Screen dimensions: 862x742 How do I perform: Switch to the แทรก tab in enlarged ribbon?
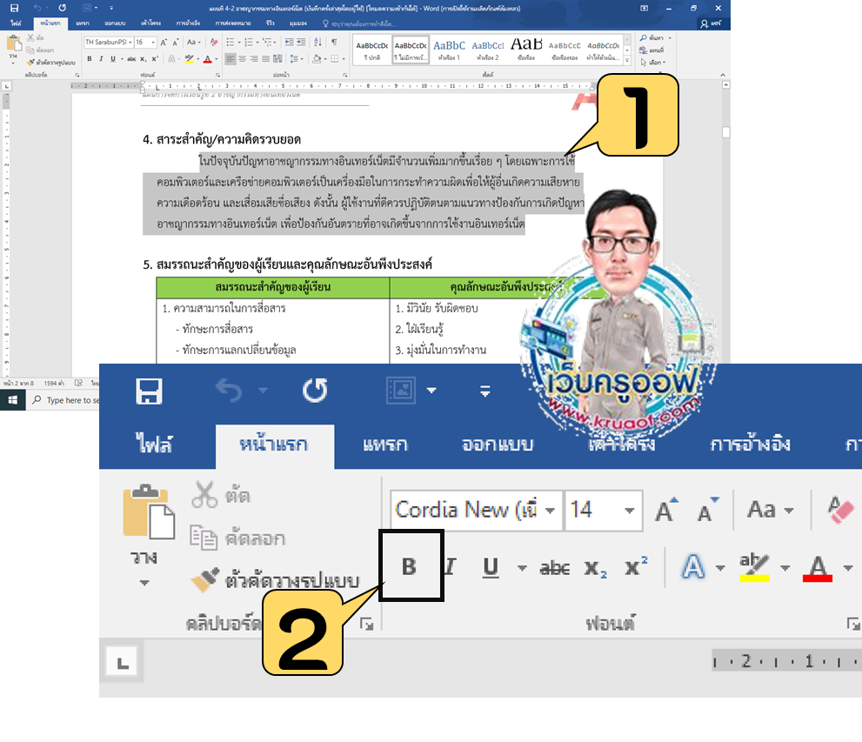click(x=384, y=444)
